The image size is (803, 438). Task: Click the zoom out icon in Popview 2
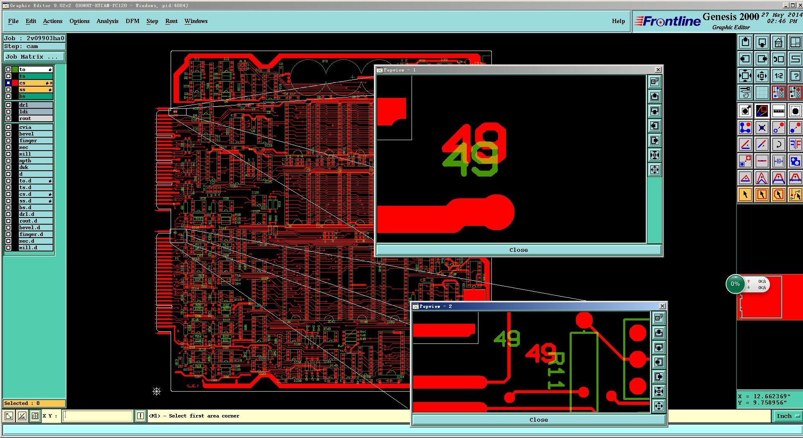[659, 406]
